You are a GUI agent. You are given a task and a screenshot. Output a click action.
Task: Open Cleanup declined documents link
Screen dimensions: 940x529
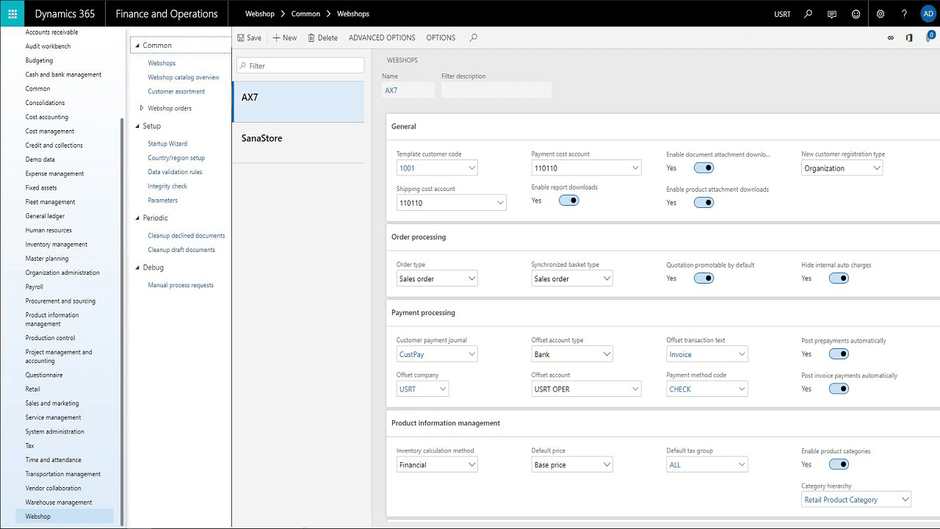click(187, 236)
